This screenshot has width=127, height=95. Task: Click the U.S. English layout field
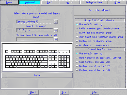(35, 30)
